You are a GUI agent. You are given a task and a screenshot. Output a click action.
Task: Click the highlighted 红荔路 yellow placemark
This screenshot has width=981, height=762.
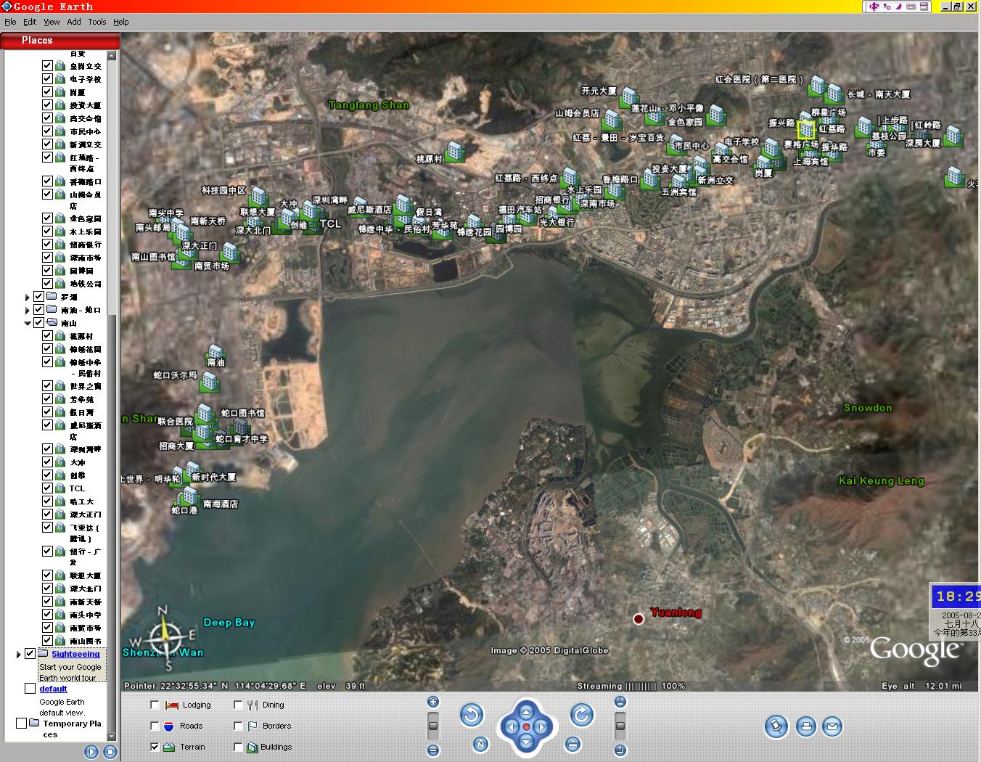pos(806,129)
